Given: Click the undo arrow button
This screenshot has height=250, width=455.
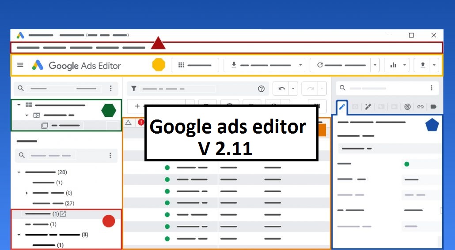Looking at the screenshot, I should click(x=282, y=89).
